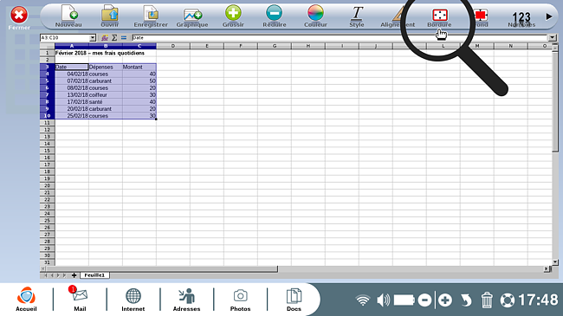
Task: Open the Photos app
Action: point(240,300)
